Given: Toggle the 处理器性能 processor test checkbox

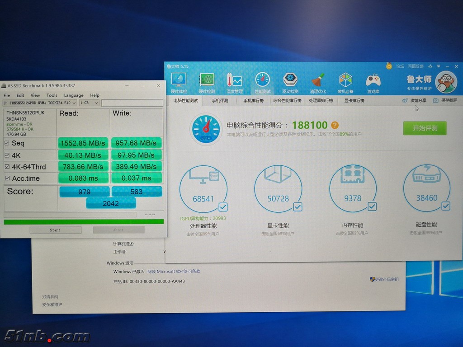Looking at the screenshot, I should 223,207.
